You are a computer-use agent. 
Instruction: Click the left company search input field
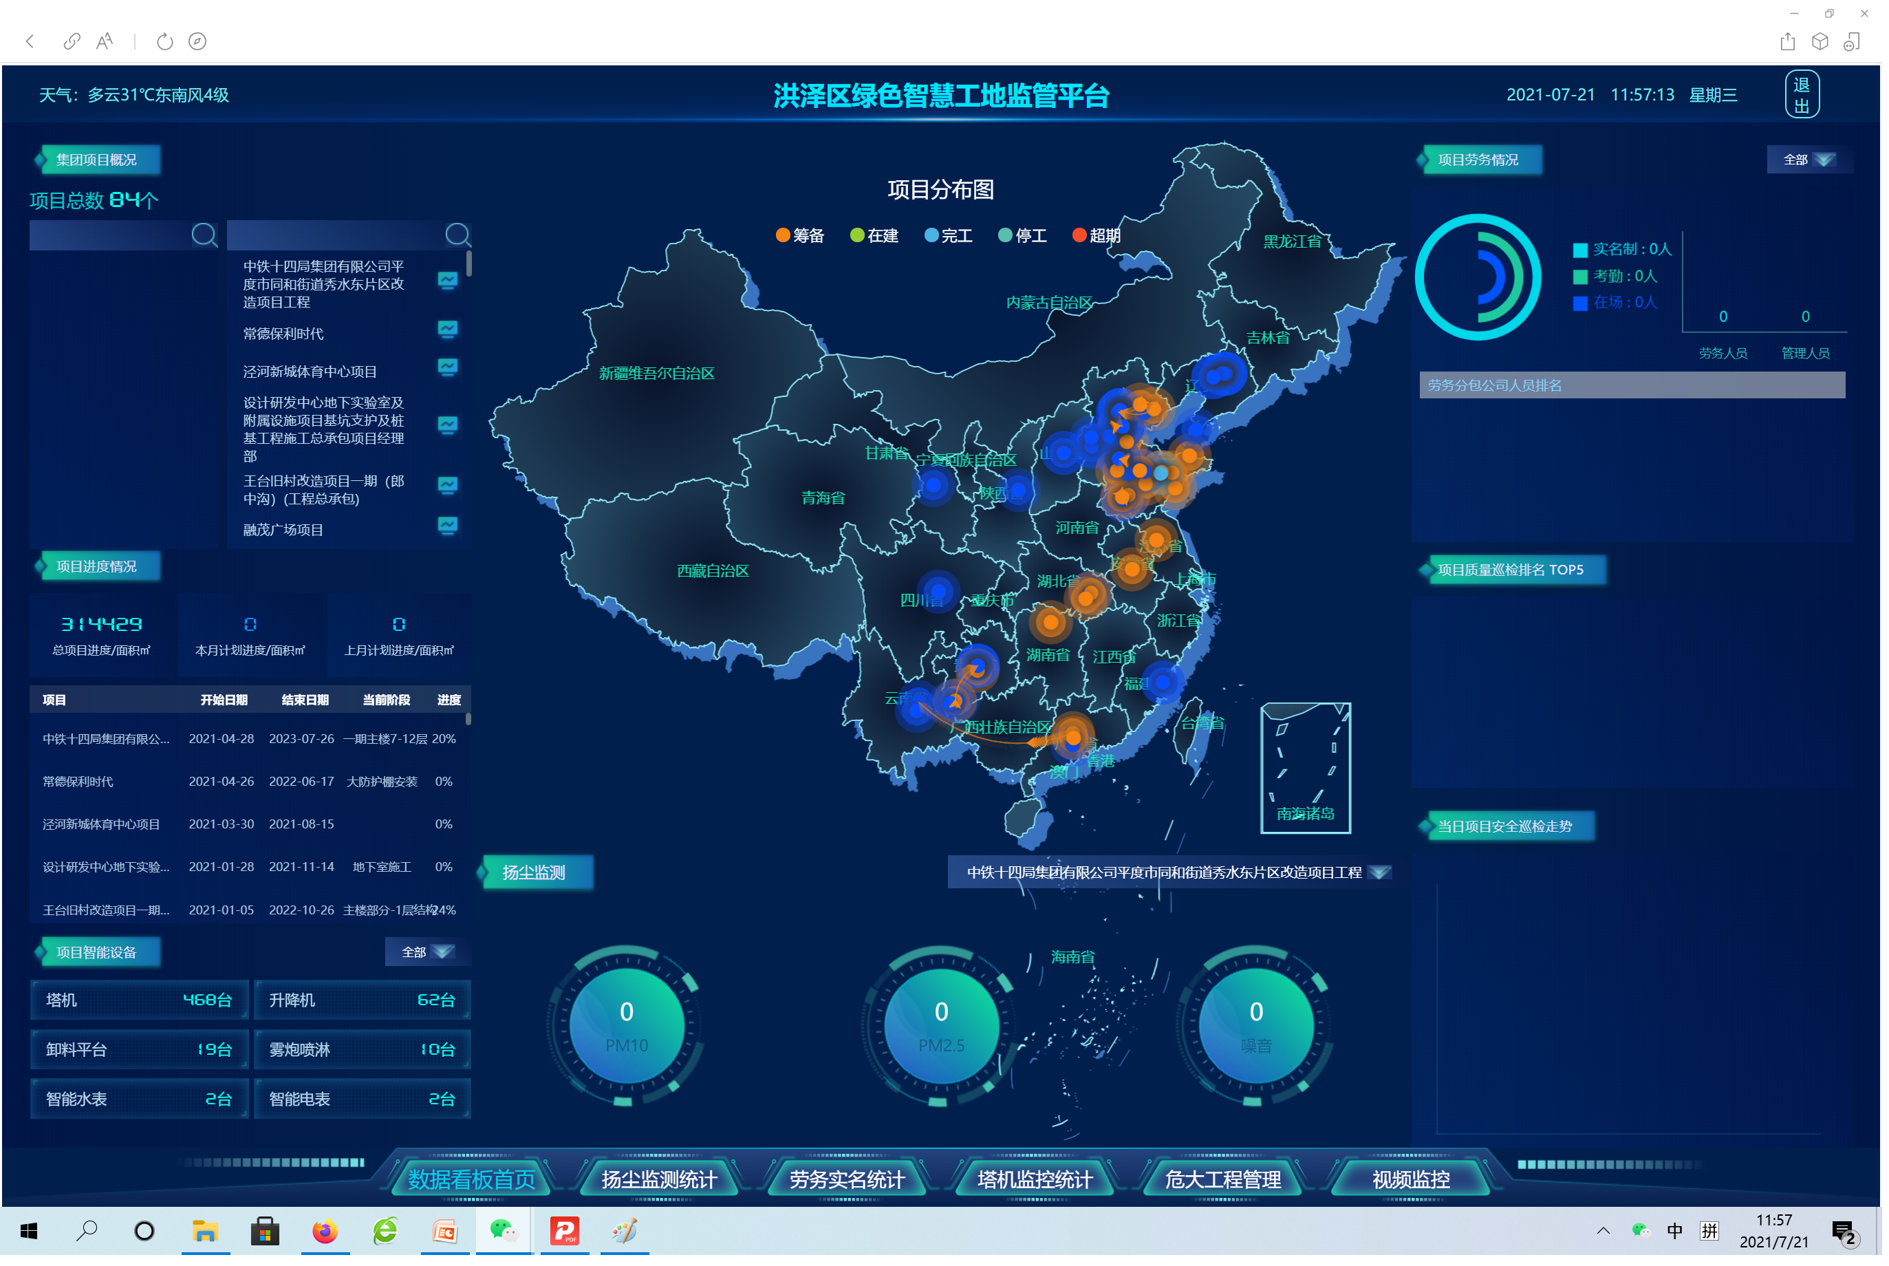[109, 235]
